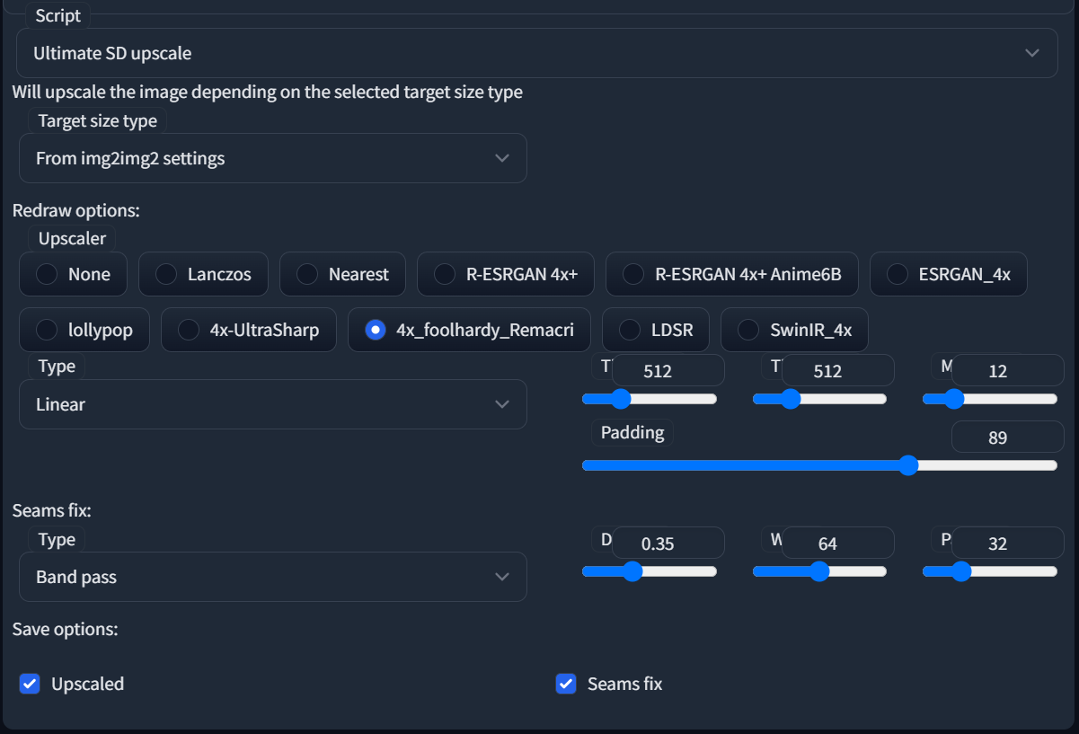The width and height of the screenshot is (1079, 734).
Task: Open the Seams fix Type dropdown showing Band pass
Action: (273, 577)
